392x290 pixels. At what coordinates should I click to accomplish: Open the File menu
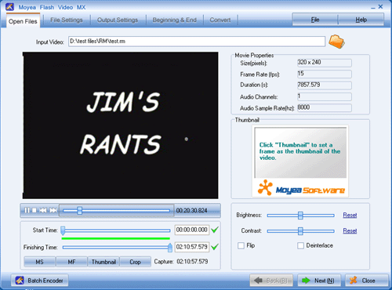tap(315, 20)
